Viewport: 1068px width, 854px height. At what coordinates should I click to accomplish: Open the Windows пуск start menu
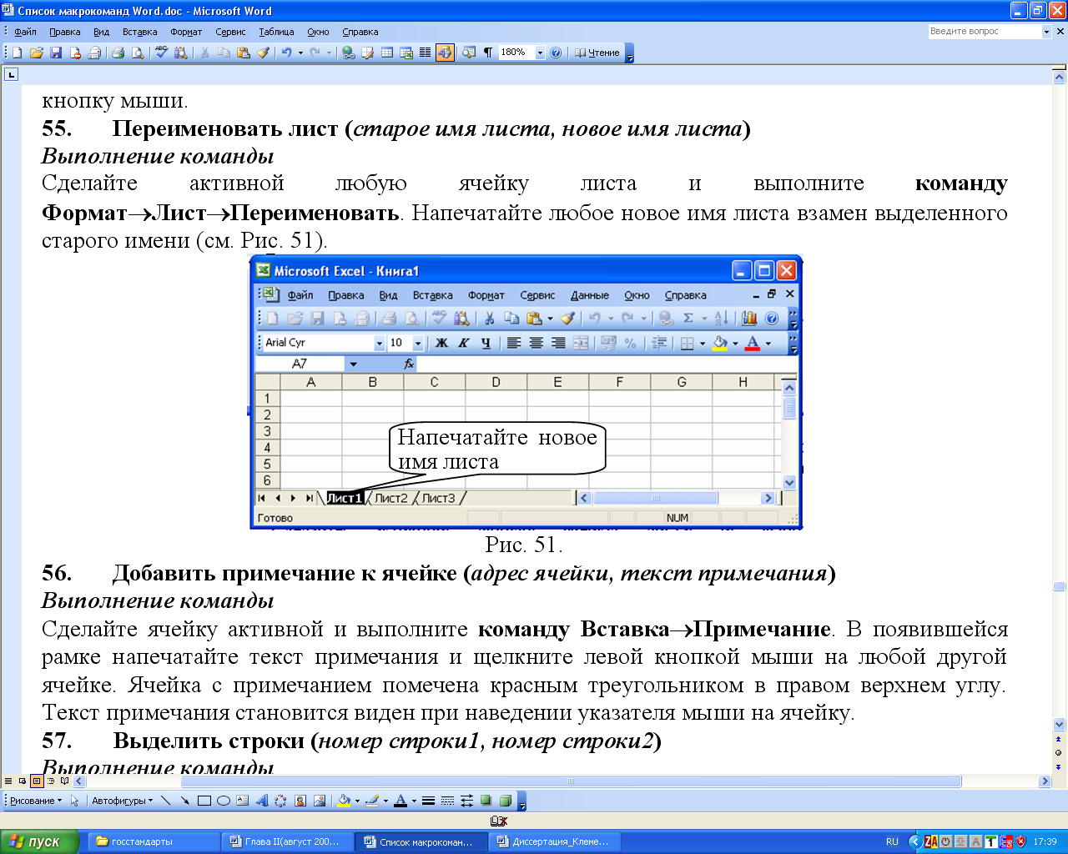38,841
